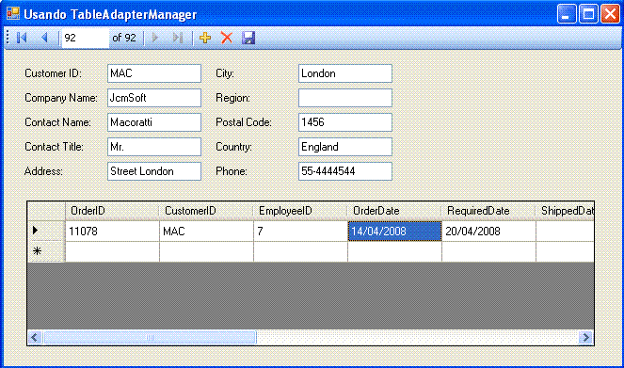Click Contact Name field showing Macoratti
This screenshot has height=368, width=624.
click(154, 122)
